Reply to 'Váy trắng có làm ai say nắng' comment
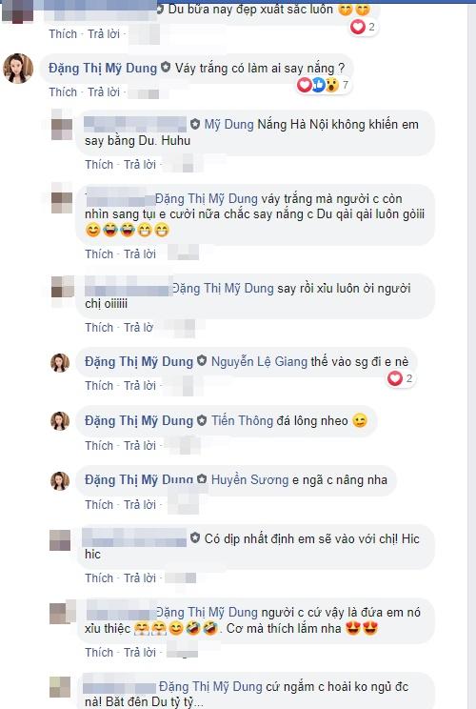 coord(104,92)
